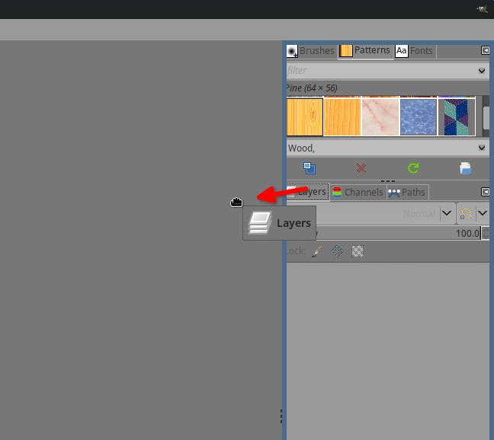Viewport: 494px width, 440px height.
Task: Open the Fonts tab
Action: (415, 51)
